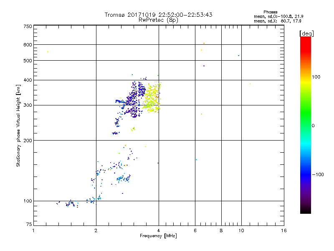Click the 'RwPretec (8p)' subtitle
The image size is (334, 251).
(158, 20)
